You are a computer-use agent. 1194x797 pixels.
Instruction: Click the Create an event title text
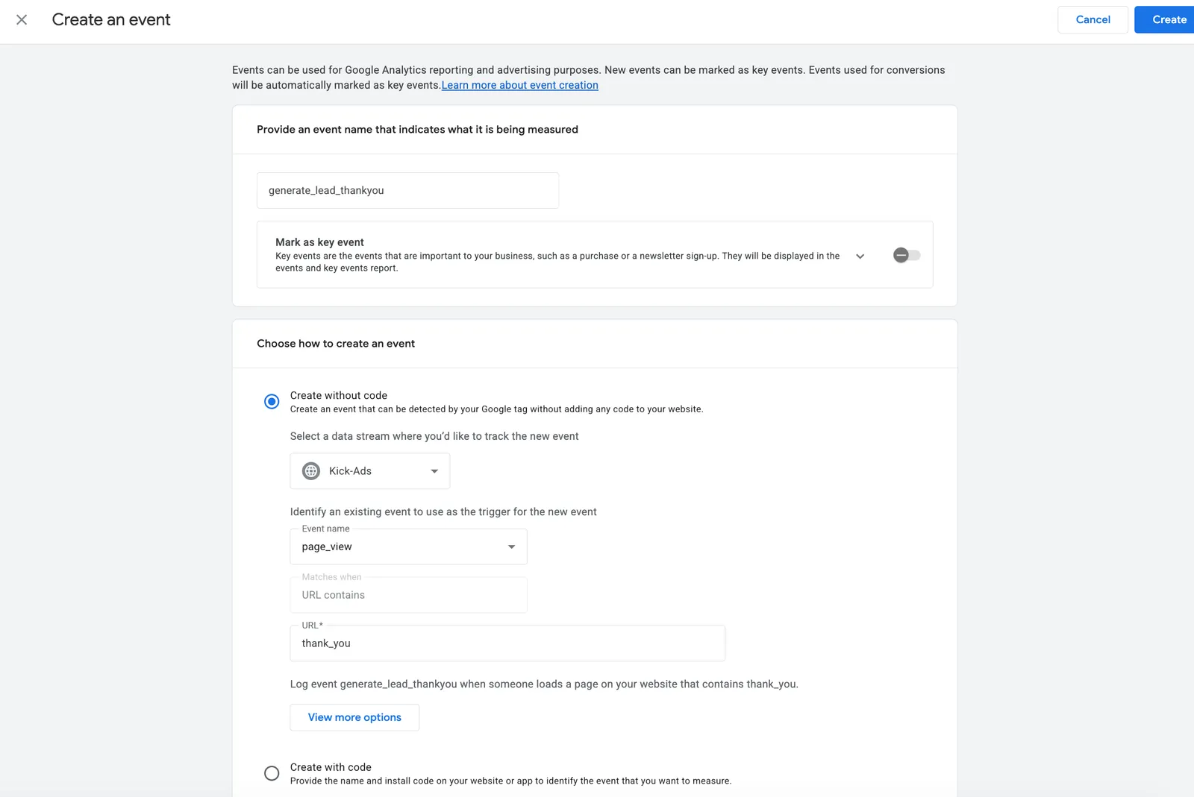click(111, 20)
